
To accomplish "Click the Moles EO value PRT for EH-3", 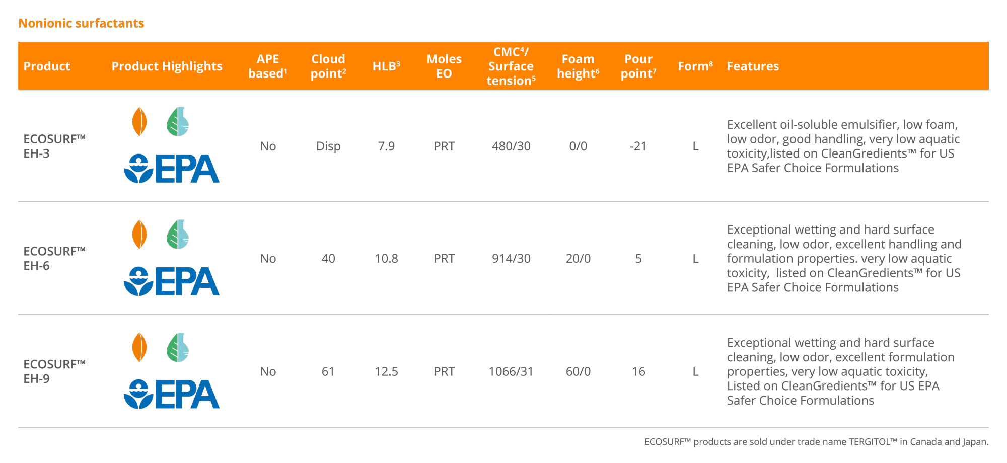I will click(x=444, y=146).
